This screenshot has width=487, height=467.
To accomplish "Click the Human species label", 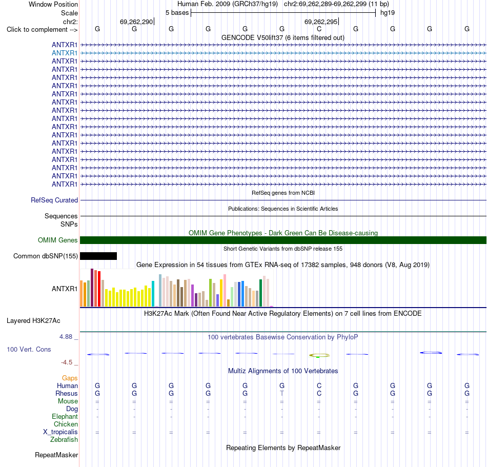I will [x=67, y=386].
